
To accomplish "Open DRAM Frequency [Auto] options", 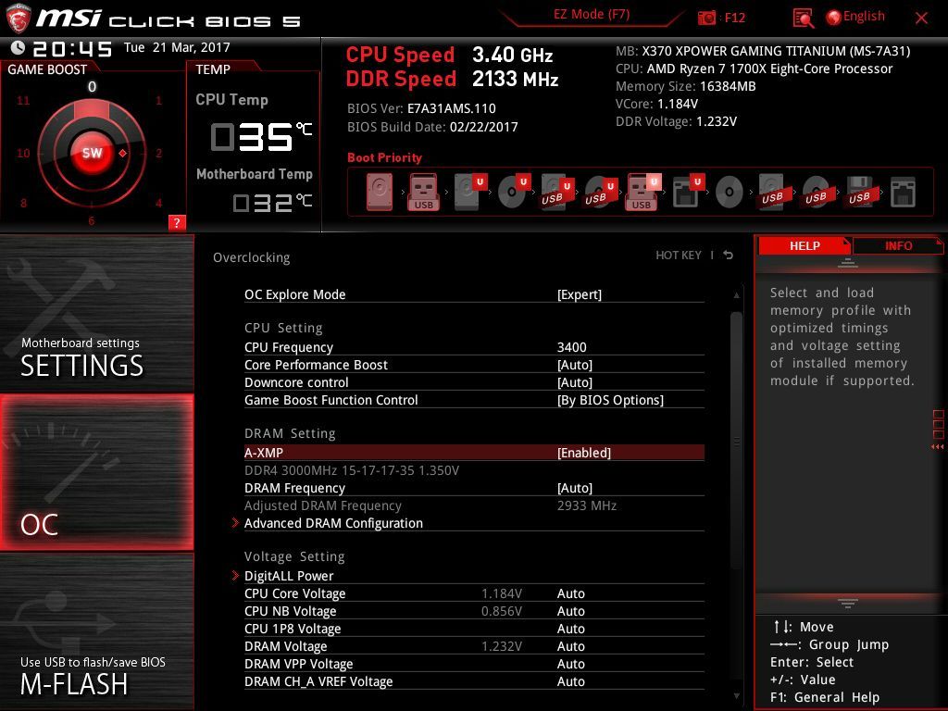I will tap(574, 487).
